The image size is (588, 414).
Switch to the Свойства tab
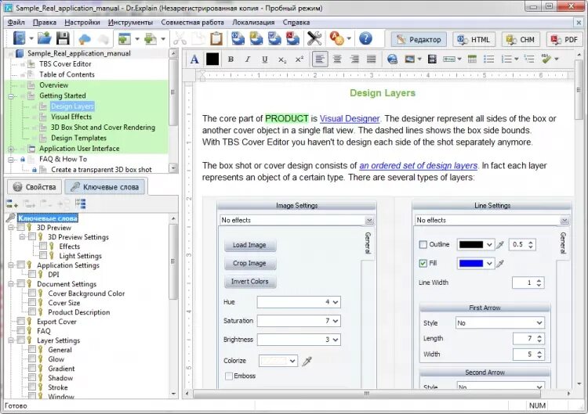tap(34, 187)
